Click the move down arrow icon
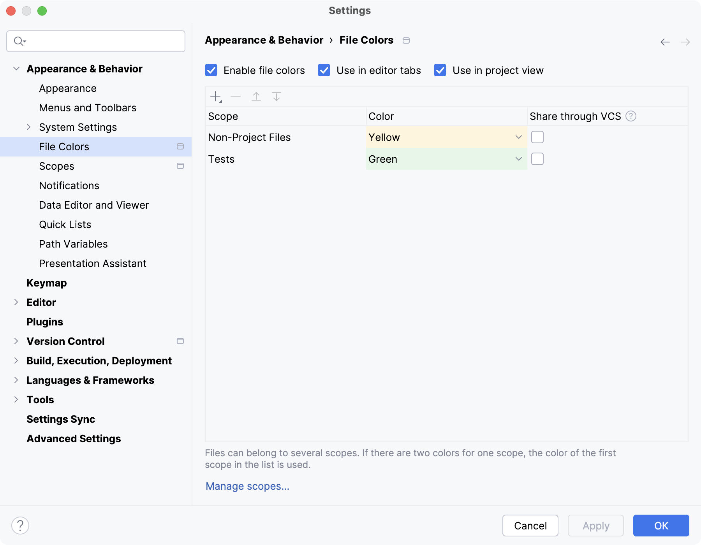Image resolution: width=701 pixels, height=545 pixels. (x=277, y=96)
